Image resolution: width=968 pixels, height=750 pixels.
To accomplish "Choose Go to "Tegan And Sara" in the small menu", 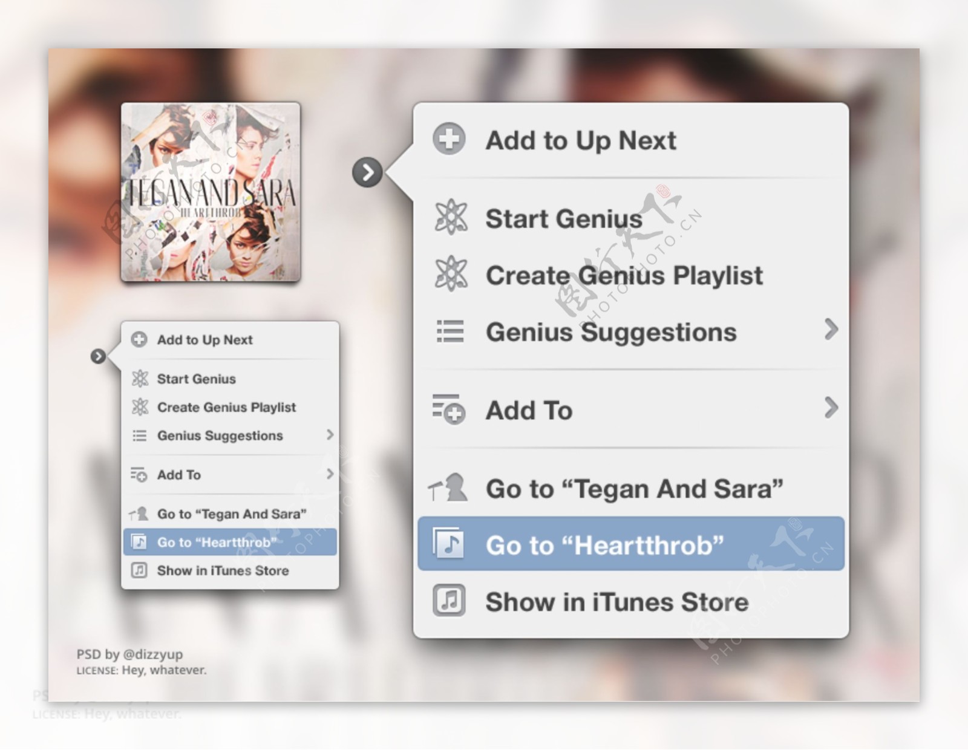I will point(231,514).
